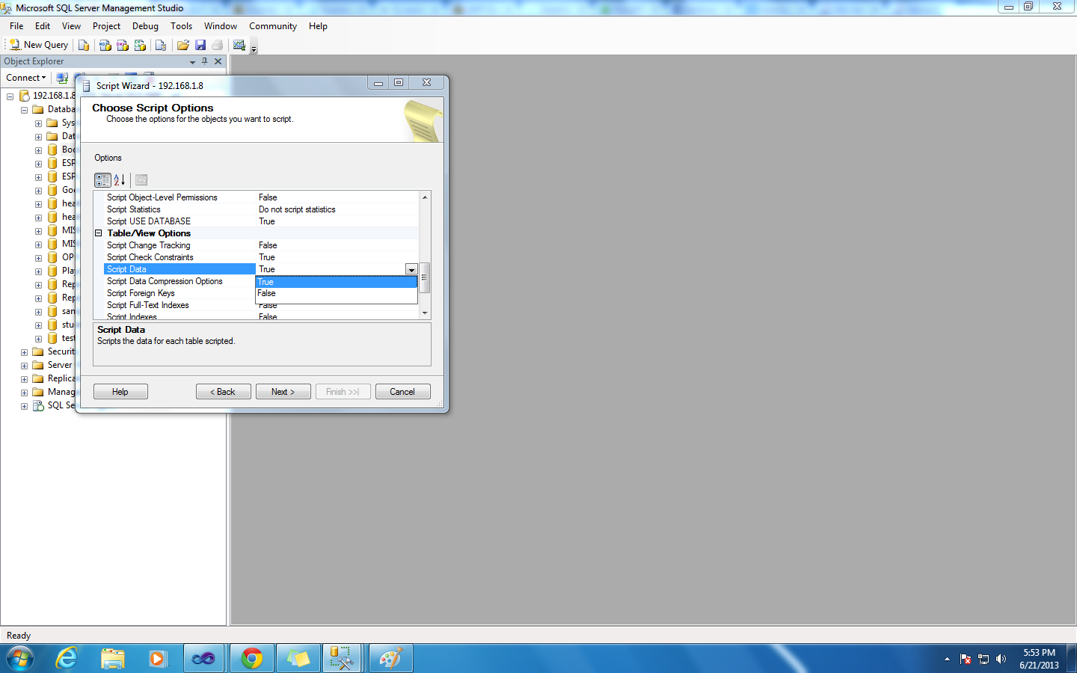Open the Script Data value dropdown arrow

coord(411,269)
